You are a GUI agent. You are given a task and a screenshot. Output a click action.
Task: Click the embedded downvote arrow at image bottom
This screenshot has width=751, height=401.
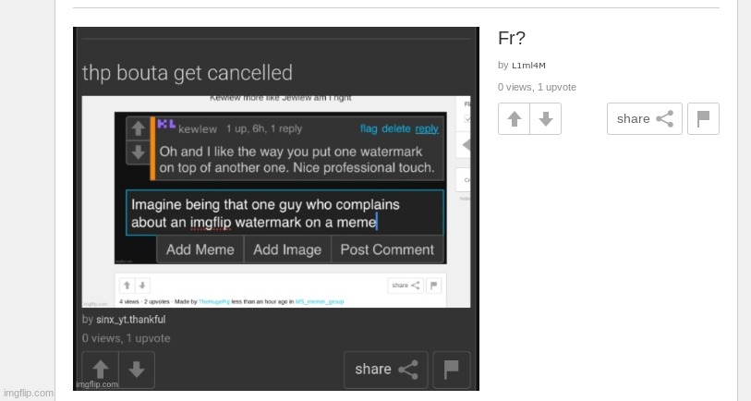pos(137,370)
